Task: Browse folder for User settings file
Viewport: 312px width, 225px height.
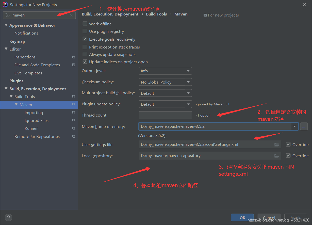Action: pyautogui.click(x=277, y=144)
